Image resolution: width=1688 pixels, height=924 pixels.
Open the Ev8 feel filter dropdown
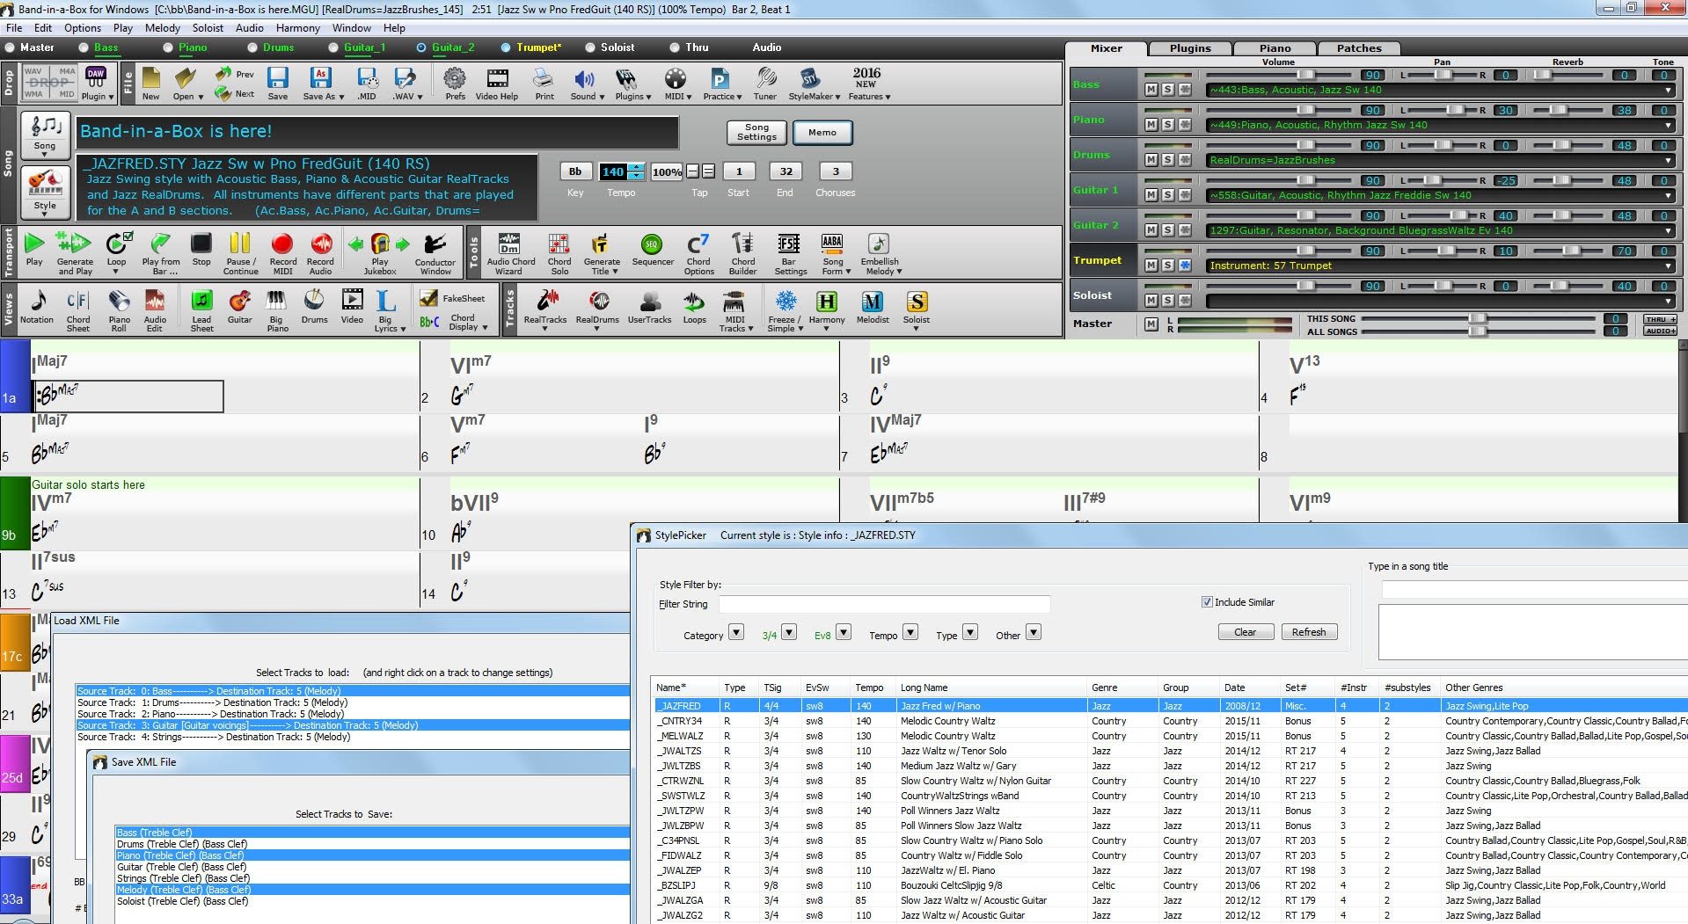click(x=844, y=632)
